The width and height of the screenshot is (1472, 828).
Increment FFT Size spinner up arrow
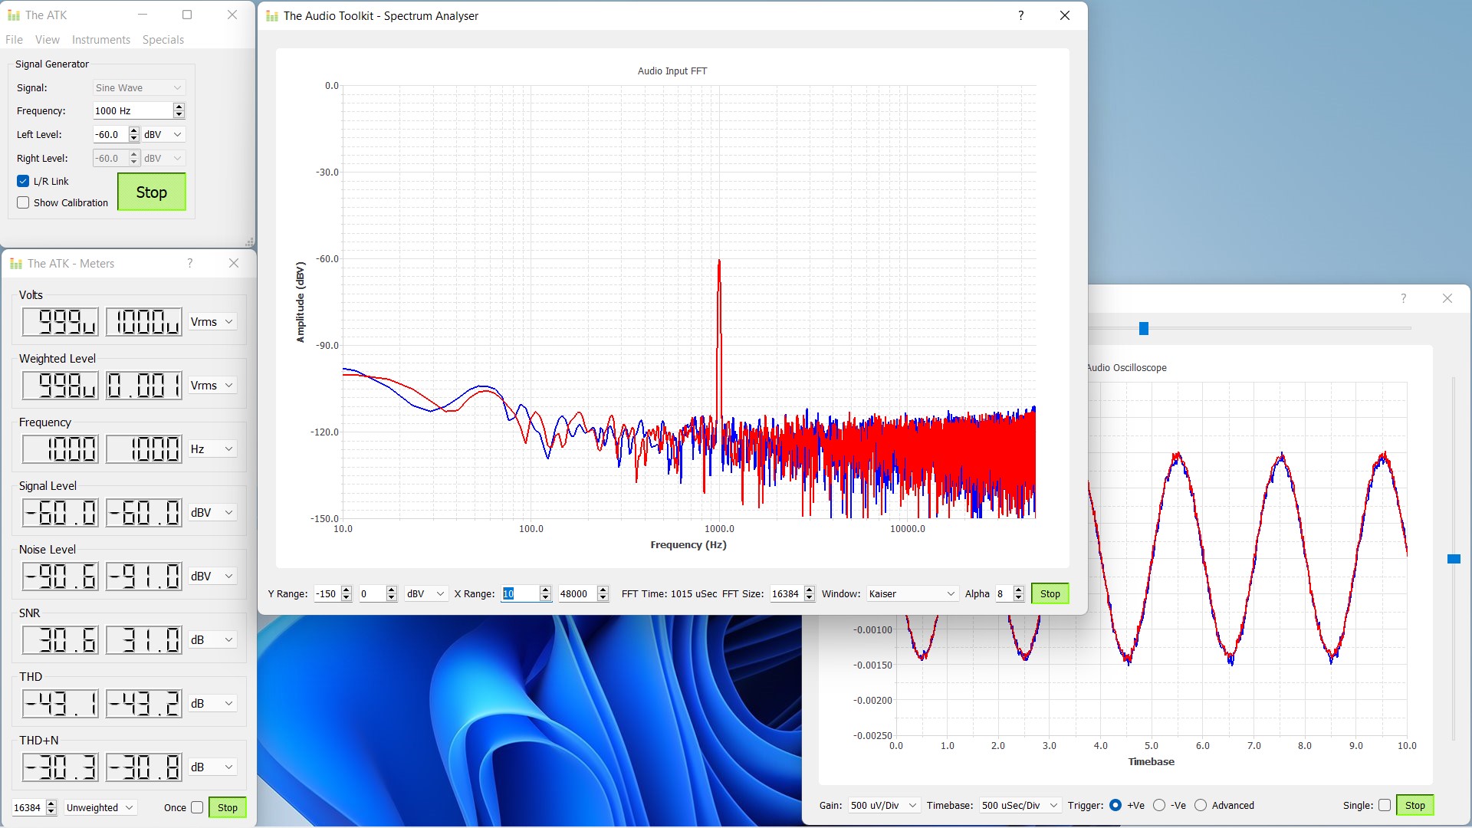coord(809,590)
